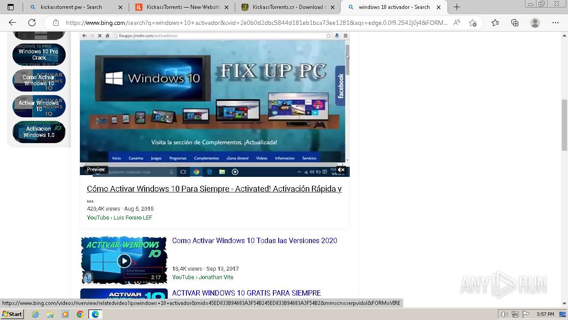
Task: Open the browser profile avatar
Action: pos(535,23)
